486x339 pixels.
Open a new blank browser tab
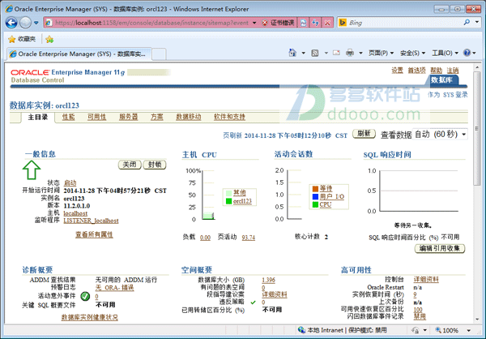tap(159, 54)
